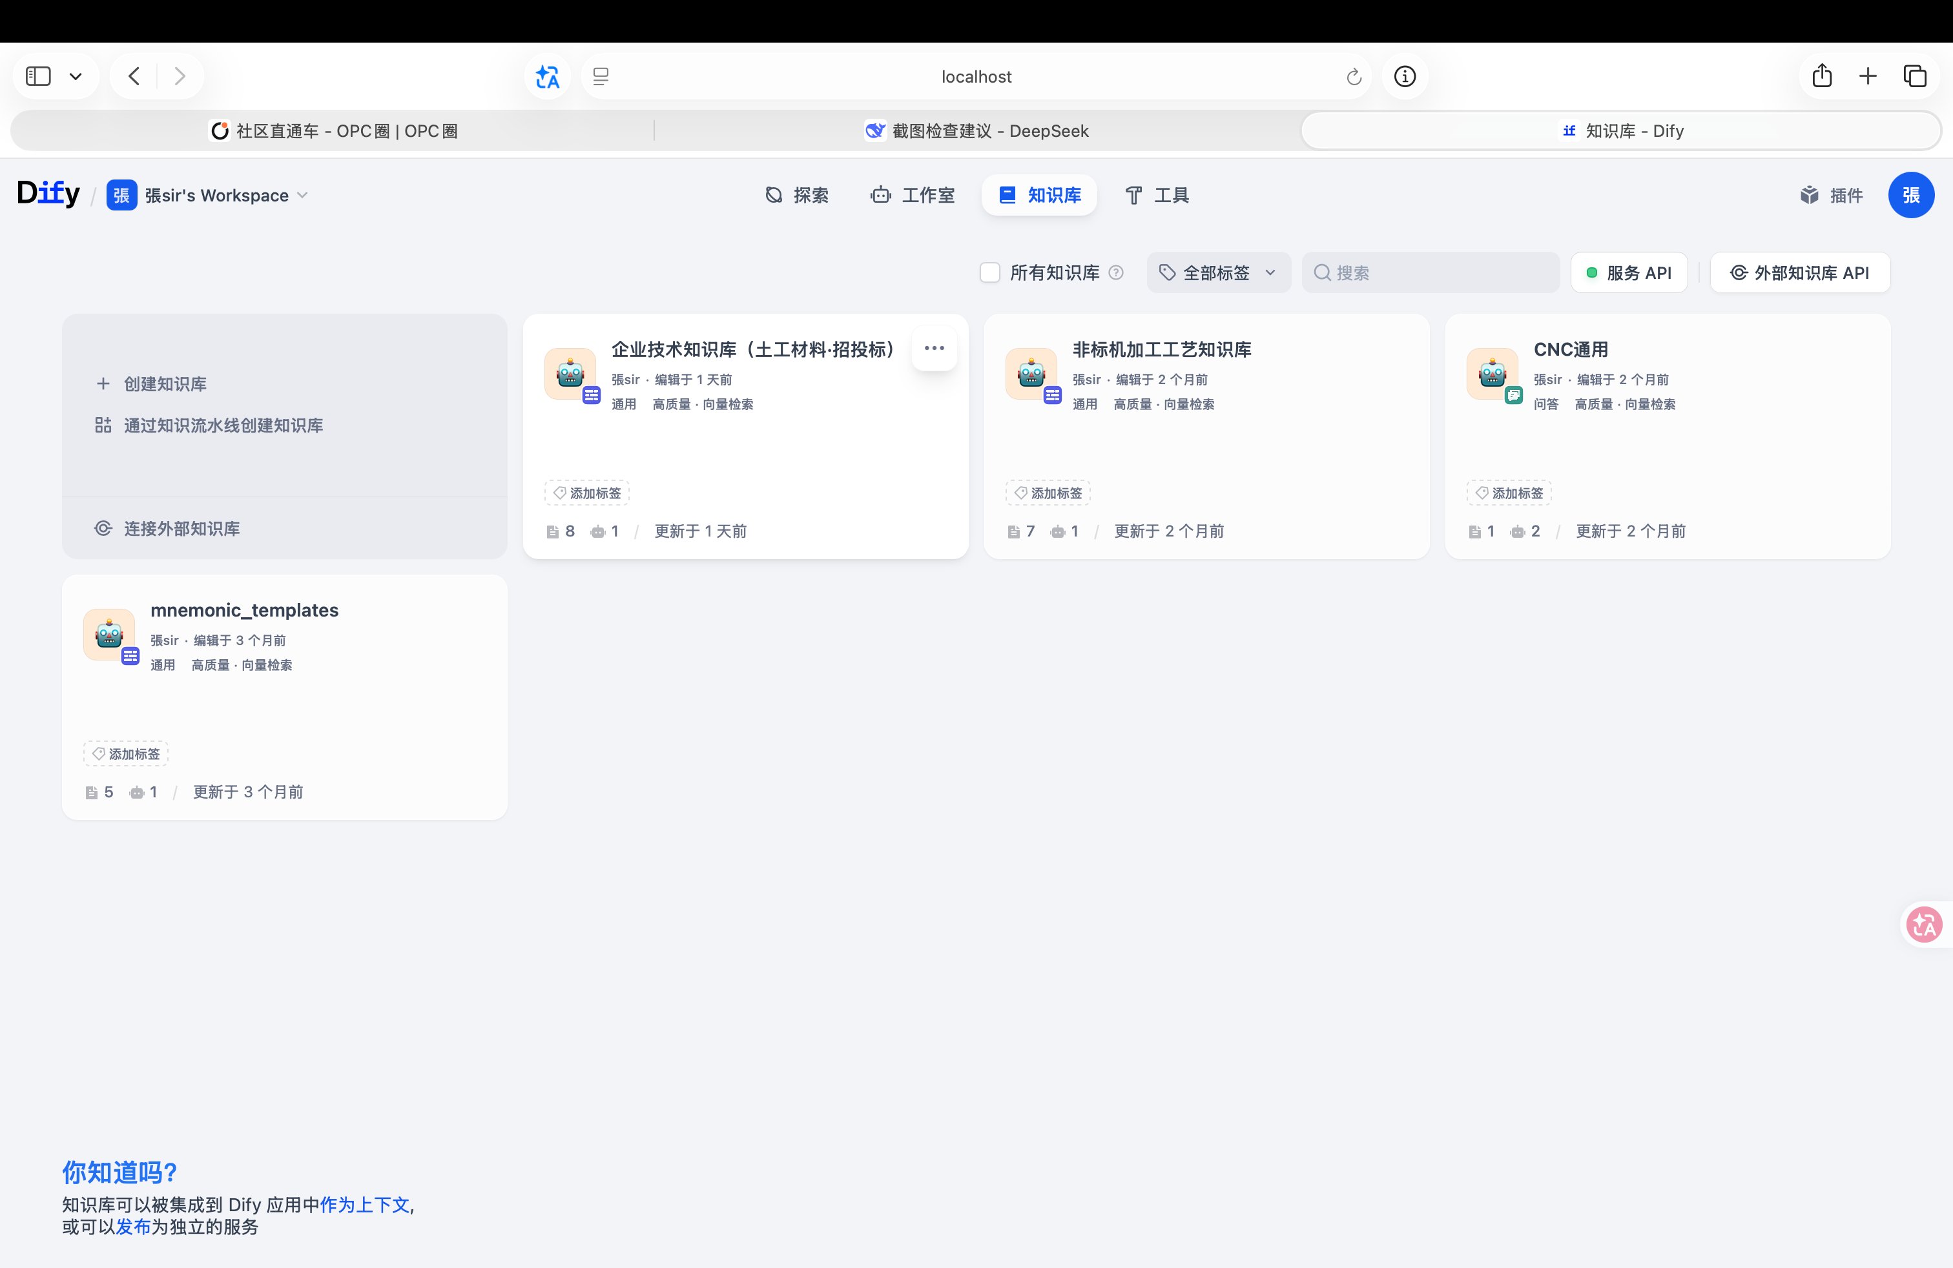Open the Safari share icon
Viewport: 1953px width, 1268px height.
click(x=1822, y=76)
